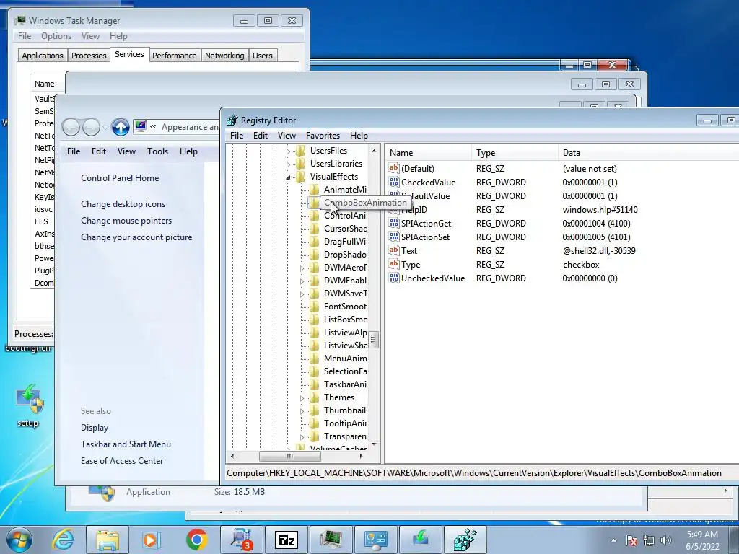Screen dimensions: 739x554
Task: Collapse the VisualEffects tree node
Action: coord(288,177)
